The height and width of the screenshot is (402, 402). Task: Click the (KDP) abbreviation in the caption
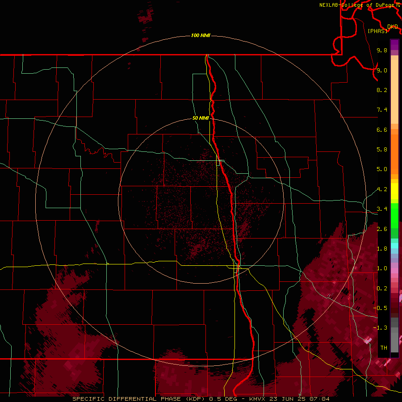pos(195,399)
